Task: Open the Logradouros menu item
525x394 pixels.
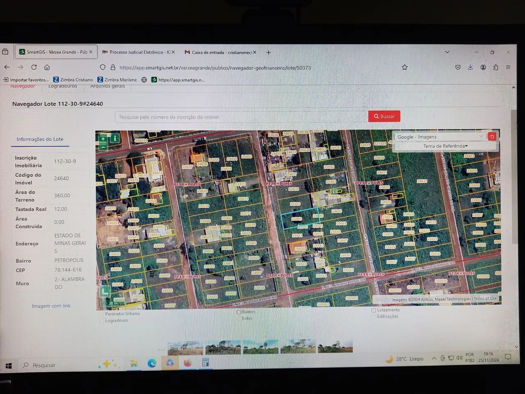Action: point(63,86)
